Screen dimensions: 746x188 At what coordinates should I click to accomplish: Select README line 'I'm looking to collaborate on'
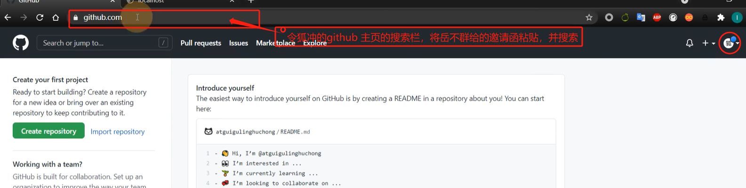tap(287, 183)
